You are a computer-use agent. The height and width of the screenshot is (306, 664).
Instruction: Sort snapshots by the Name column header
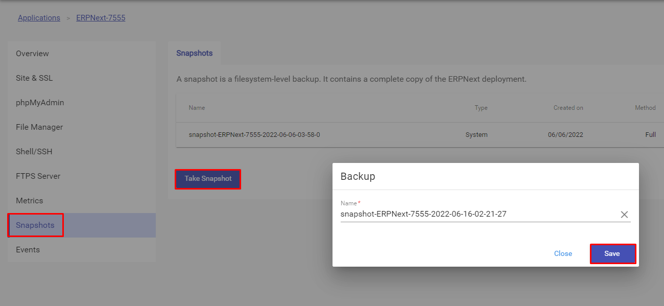[197, 108]
